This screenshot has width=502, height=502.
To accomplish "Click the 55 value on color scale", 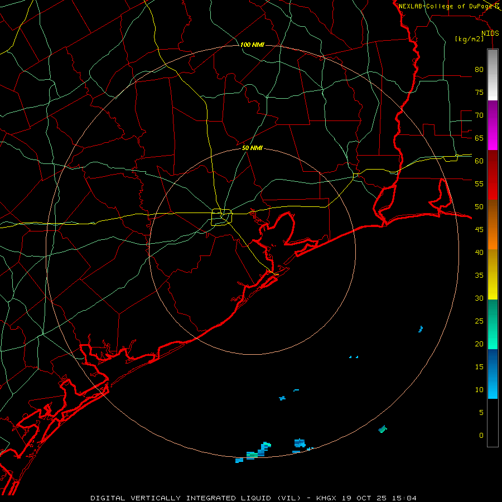I will (479, 184).
